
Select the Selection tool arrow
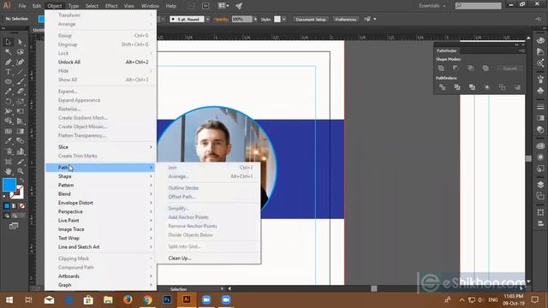pyautogui.click(x=8, y=42)
